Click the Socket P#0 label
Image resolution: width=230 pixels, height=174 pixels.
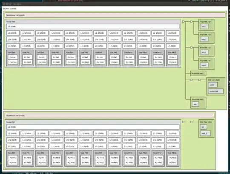[11, 22]
